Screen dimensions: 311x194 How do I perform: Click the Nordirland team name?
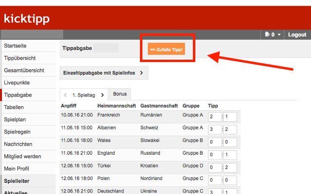151,178
